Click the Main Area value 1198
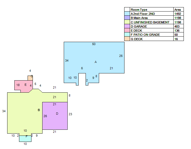 pyautogui.click(x=178, y=18)
